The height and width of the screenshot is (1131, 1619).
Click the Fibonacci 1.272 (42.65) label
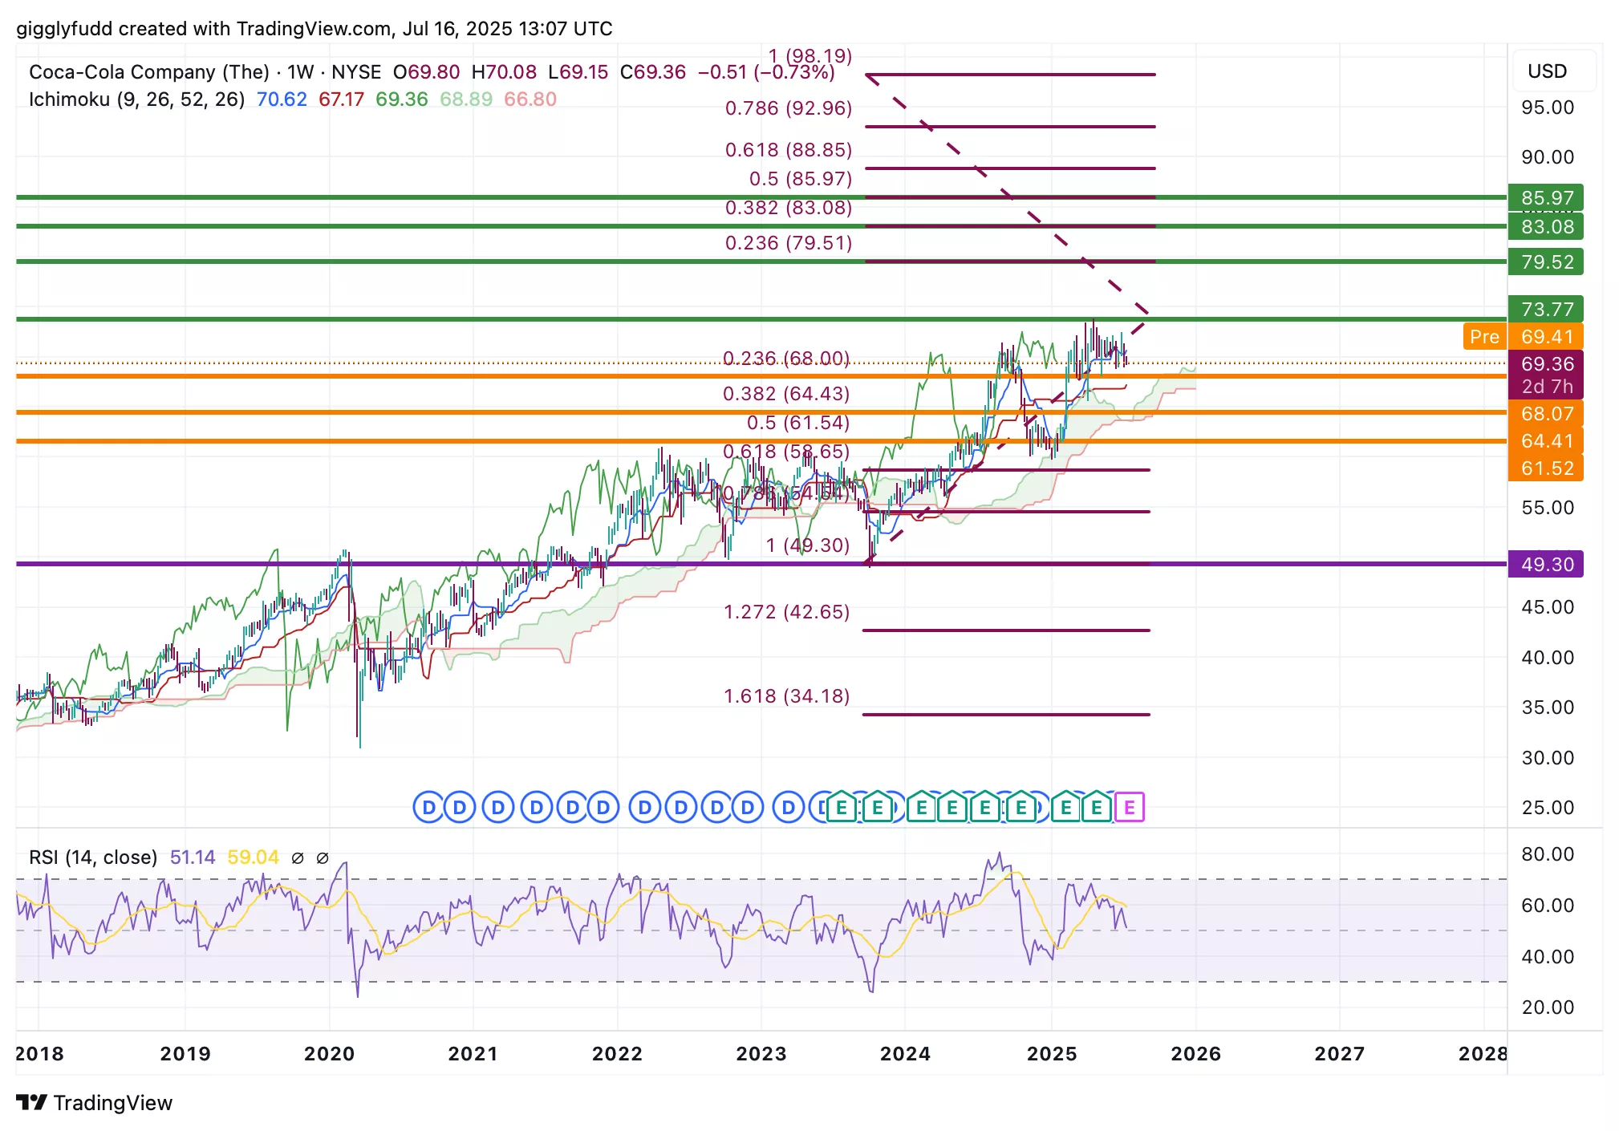point(787,612)
